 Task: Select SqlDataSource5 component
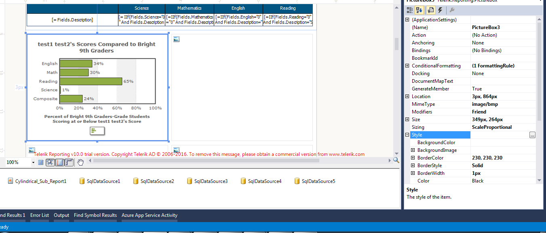315,181
